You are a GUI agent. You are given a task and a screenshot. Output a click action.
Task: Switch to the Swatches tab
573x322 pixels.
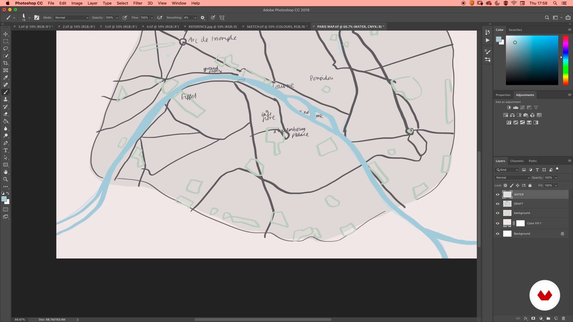[515, 30]
